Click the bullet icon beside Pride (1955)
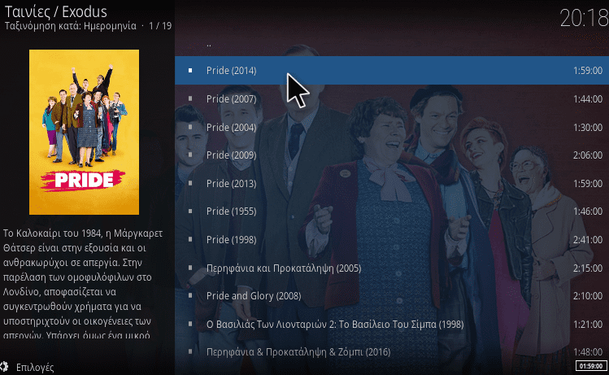The image size is (609, 375). click(x=190, y=211)
